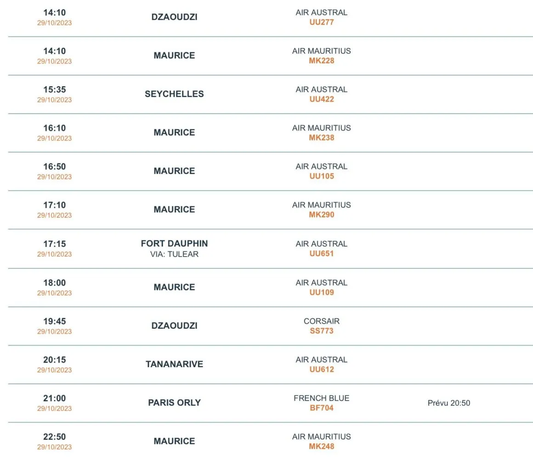This screenshot has height=459, width=533.
Task: Click the Prévu 20:50 status
Action: 448,403
